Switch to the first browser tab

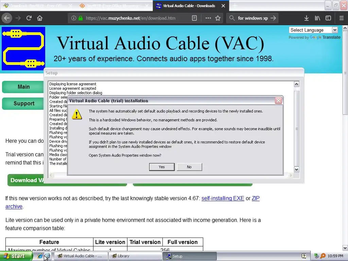click(x=38, y=6)
